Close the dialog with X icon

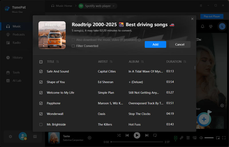tap(192, 19)
